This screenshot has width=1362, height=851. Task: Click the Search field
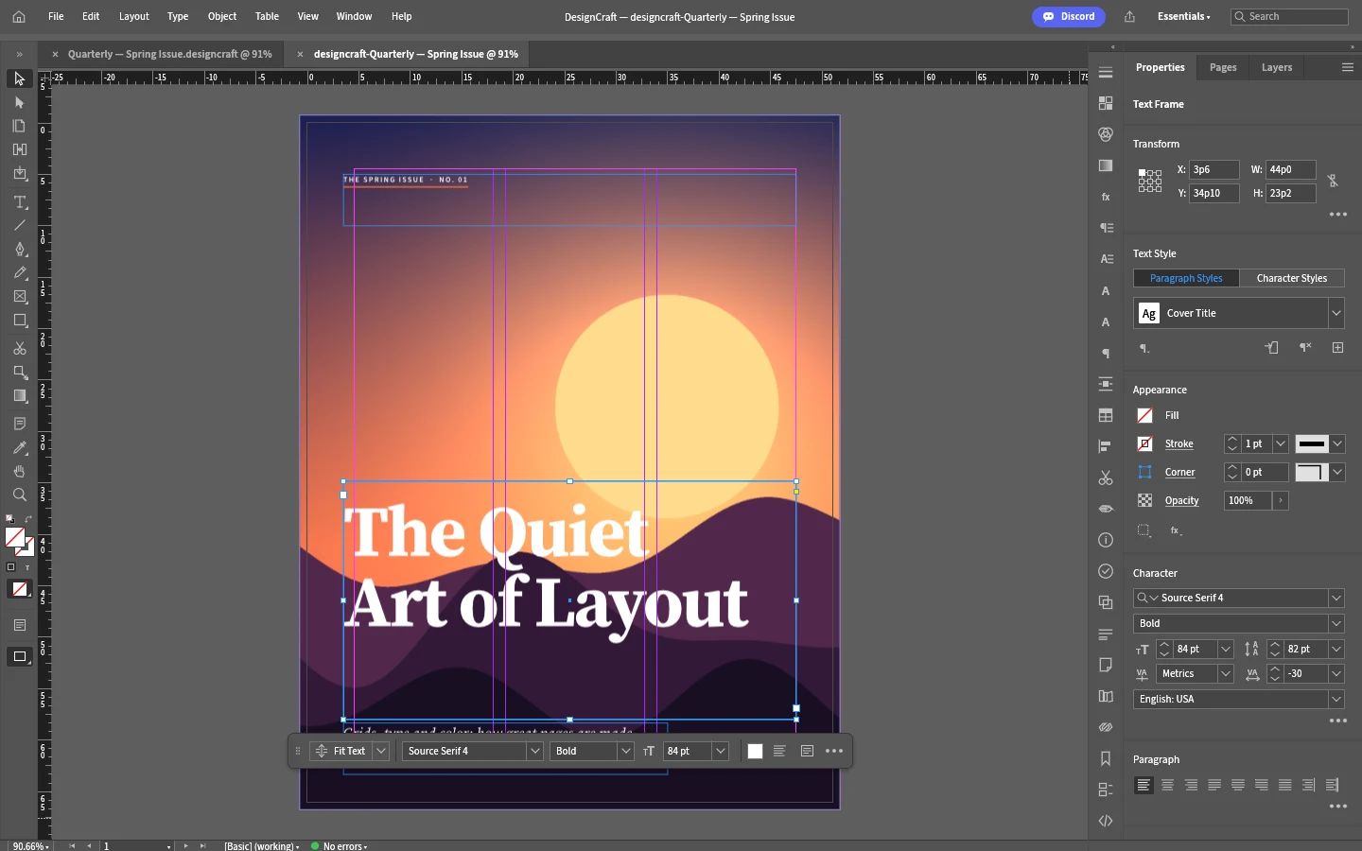click(1289, 16)
